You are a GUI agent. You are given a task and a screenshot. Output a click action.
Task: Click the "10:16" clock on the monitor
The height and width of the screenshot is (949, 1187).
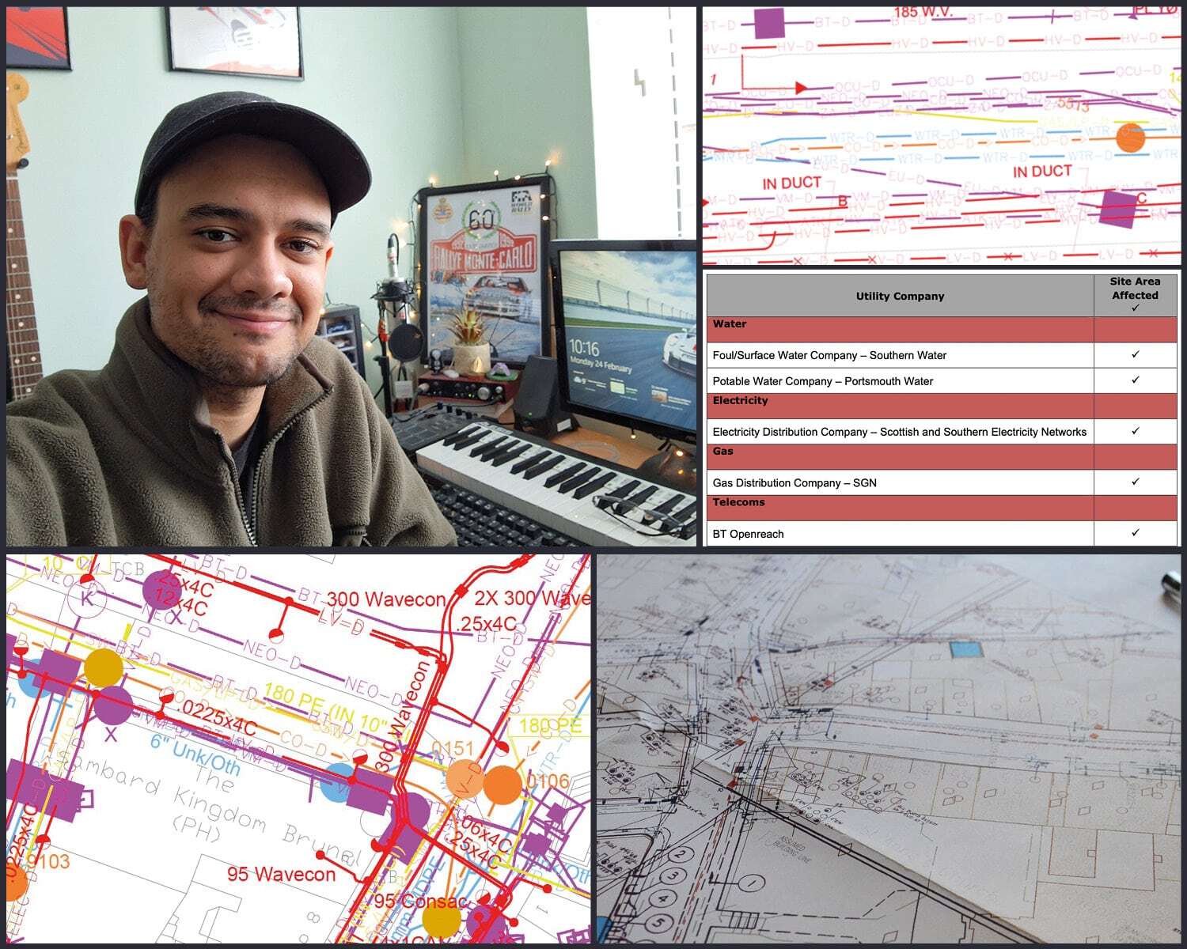pyautogui.click(x=584, y=348)
